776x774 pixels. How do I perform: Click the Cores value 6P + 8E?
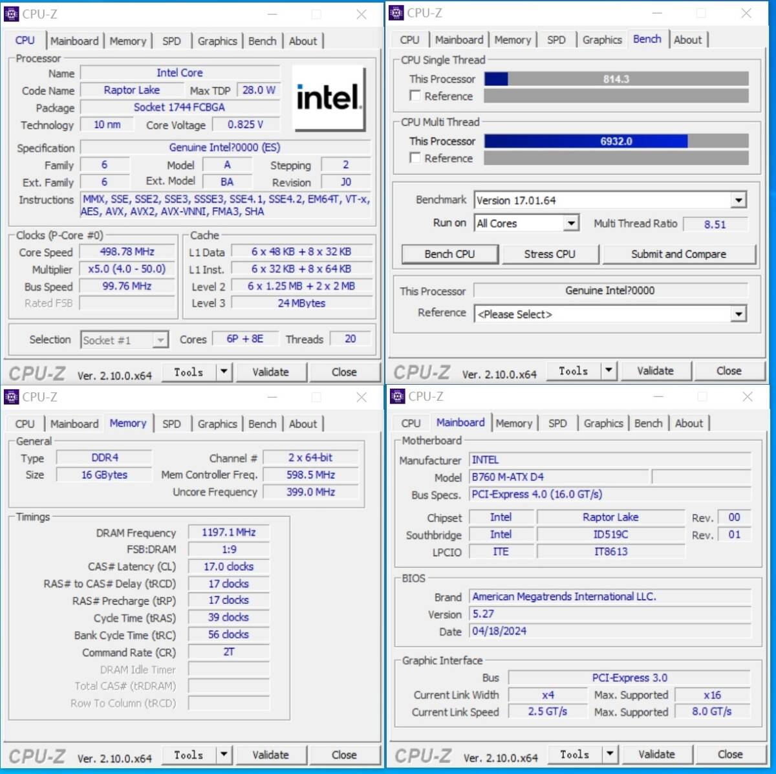pos(245,339)
